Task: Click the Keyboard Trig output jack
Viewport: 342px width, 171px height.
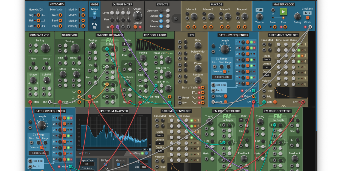Action: (x=38, y=15)
